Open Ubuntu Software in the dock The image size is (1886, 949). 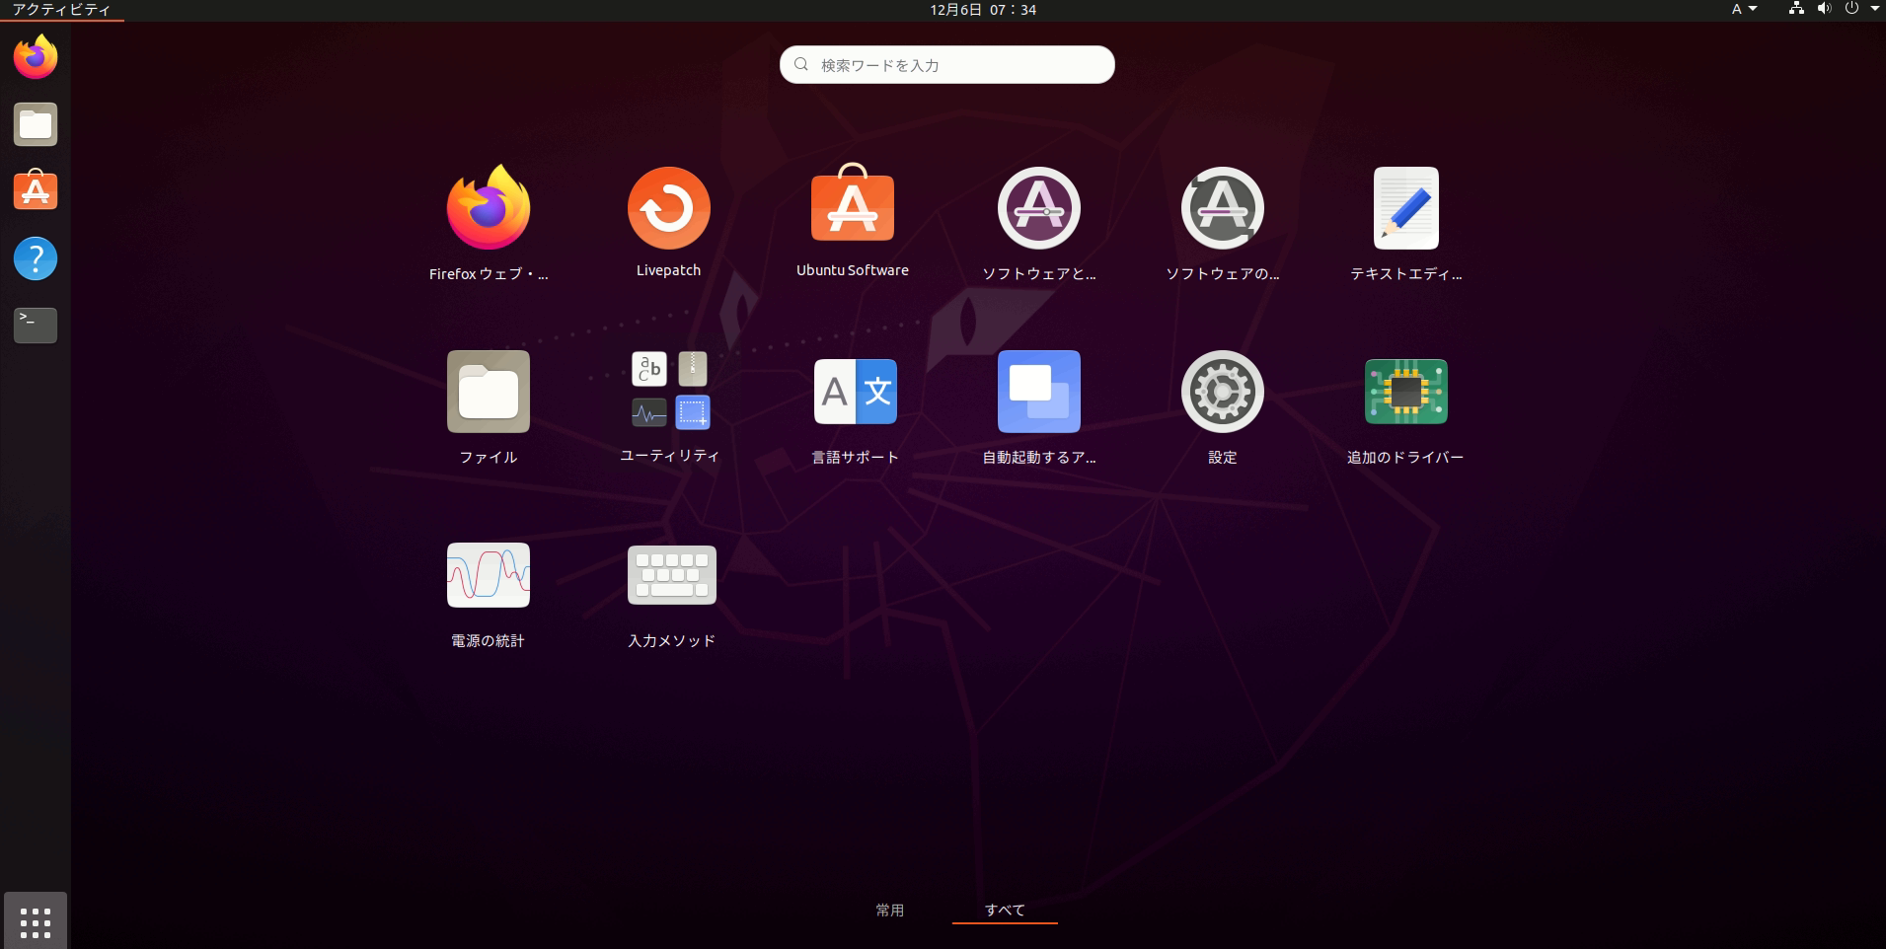point(36,190)
